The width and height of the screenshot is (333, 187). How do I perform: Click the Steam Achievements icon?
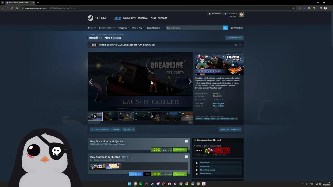[197, 170]
